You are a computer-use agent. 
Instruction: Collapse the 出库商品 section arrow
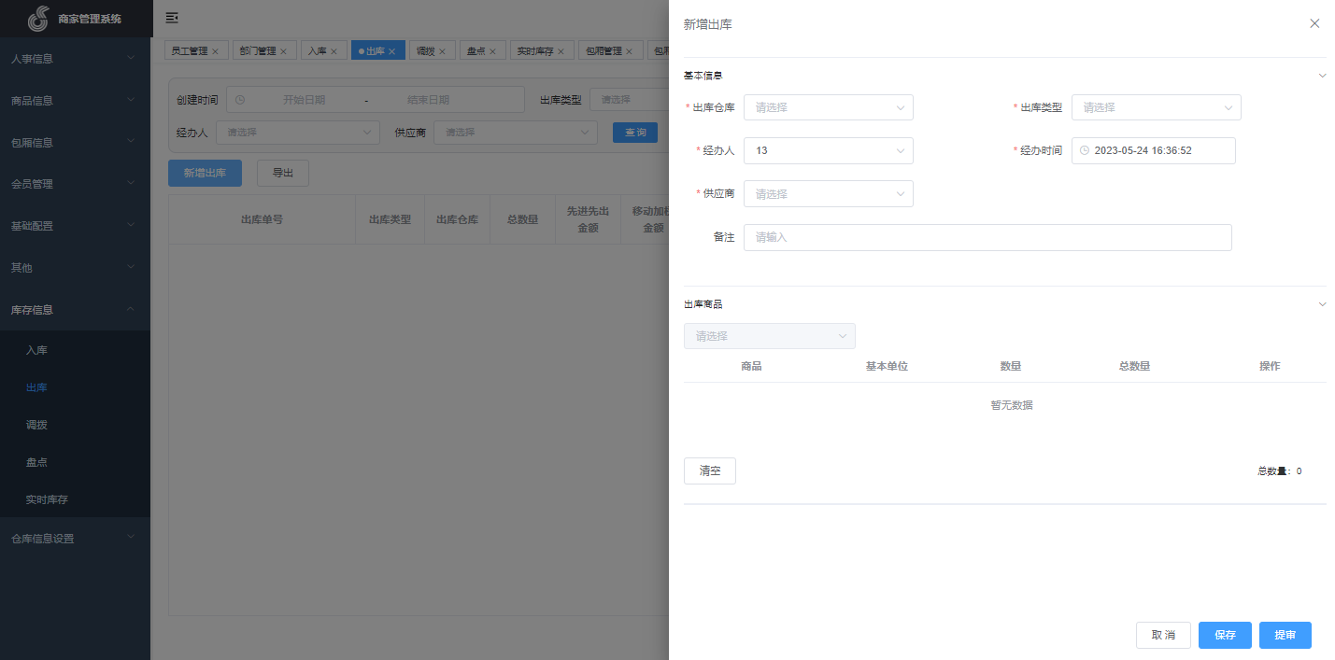(x=1322, y=304)
